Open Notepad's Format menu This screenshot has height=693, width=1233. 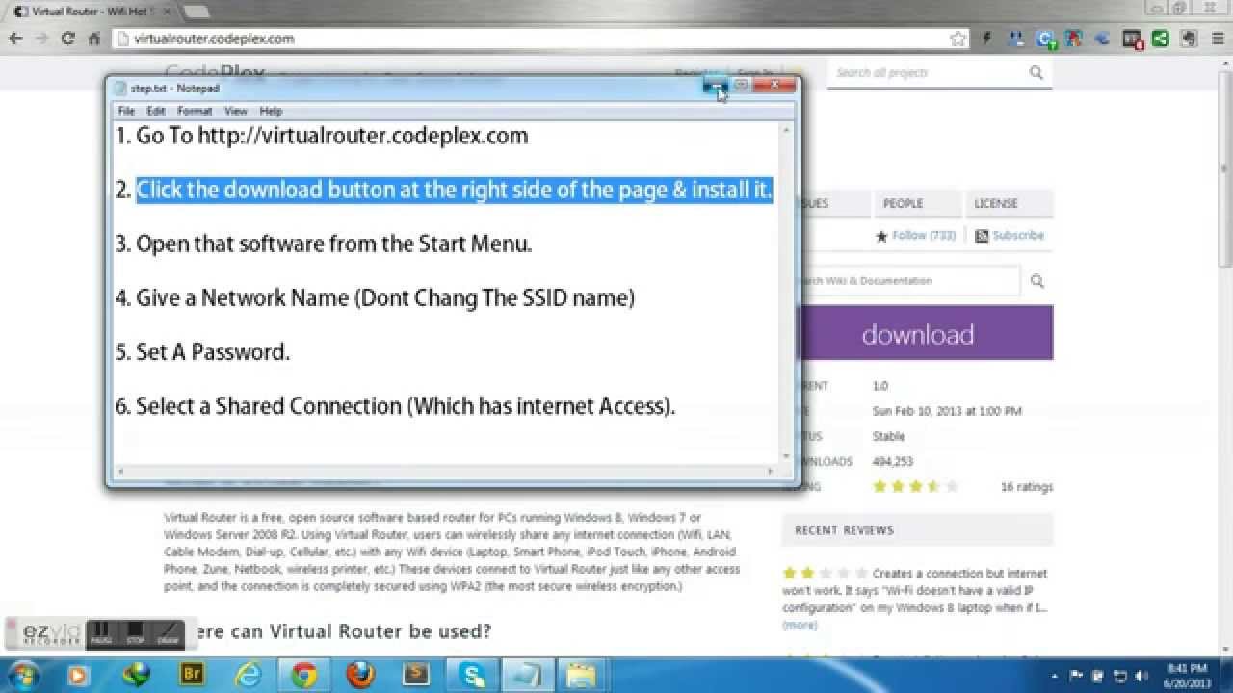195,111
